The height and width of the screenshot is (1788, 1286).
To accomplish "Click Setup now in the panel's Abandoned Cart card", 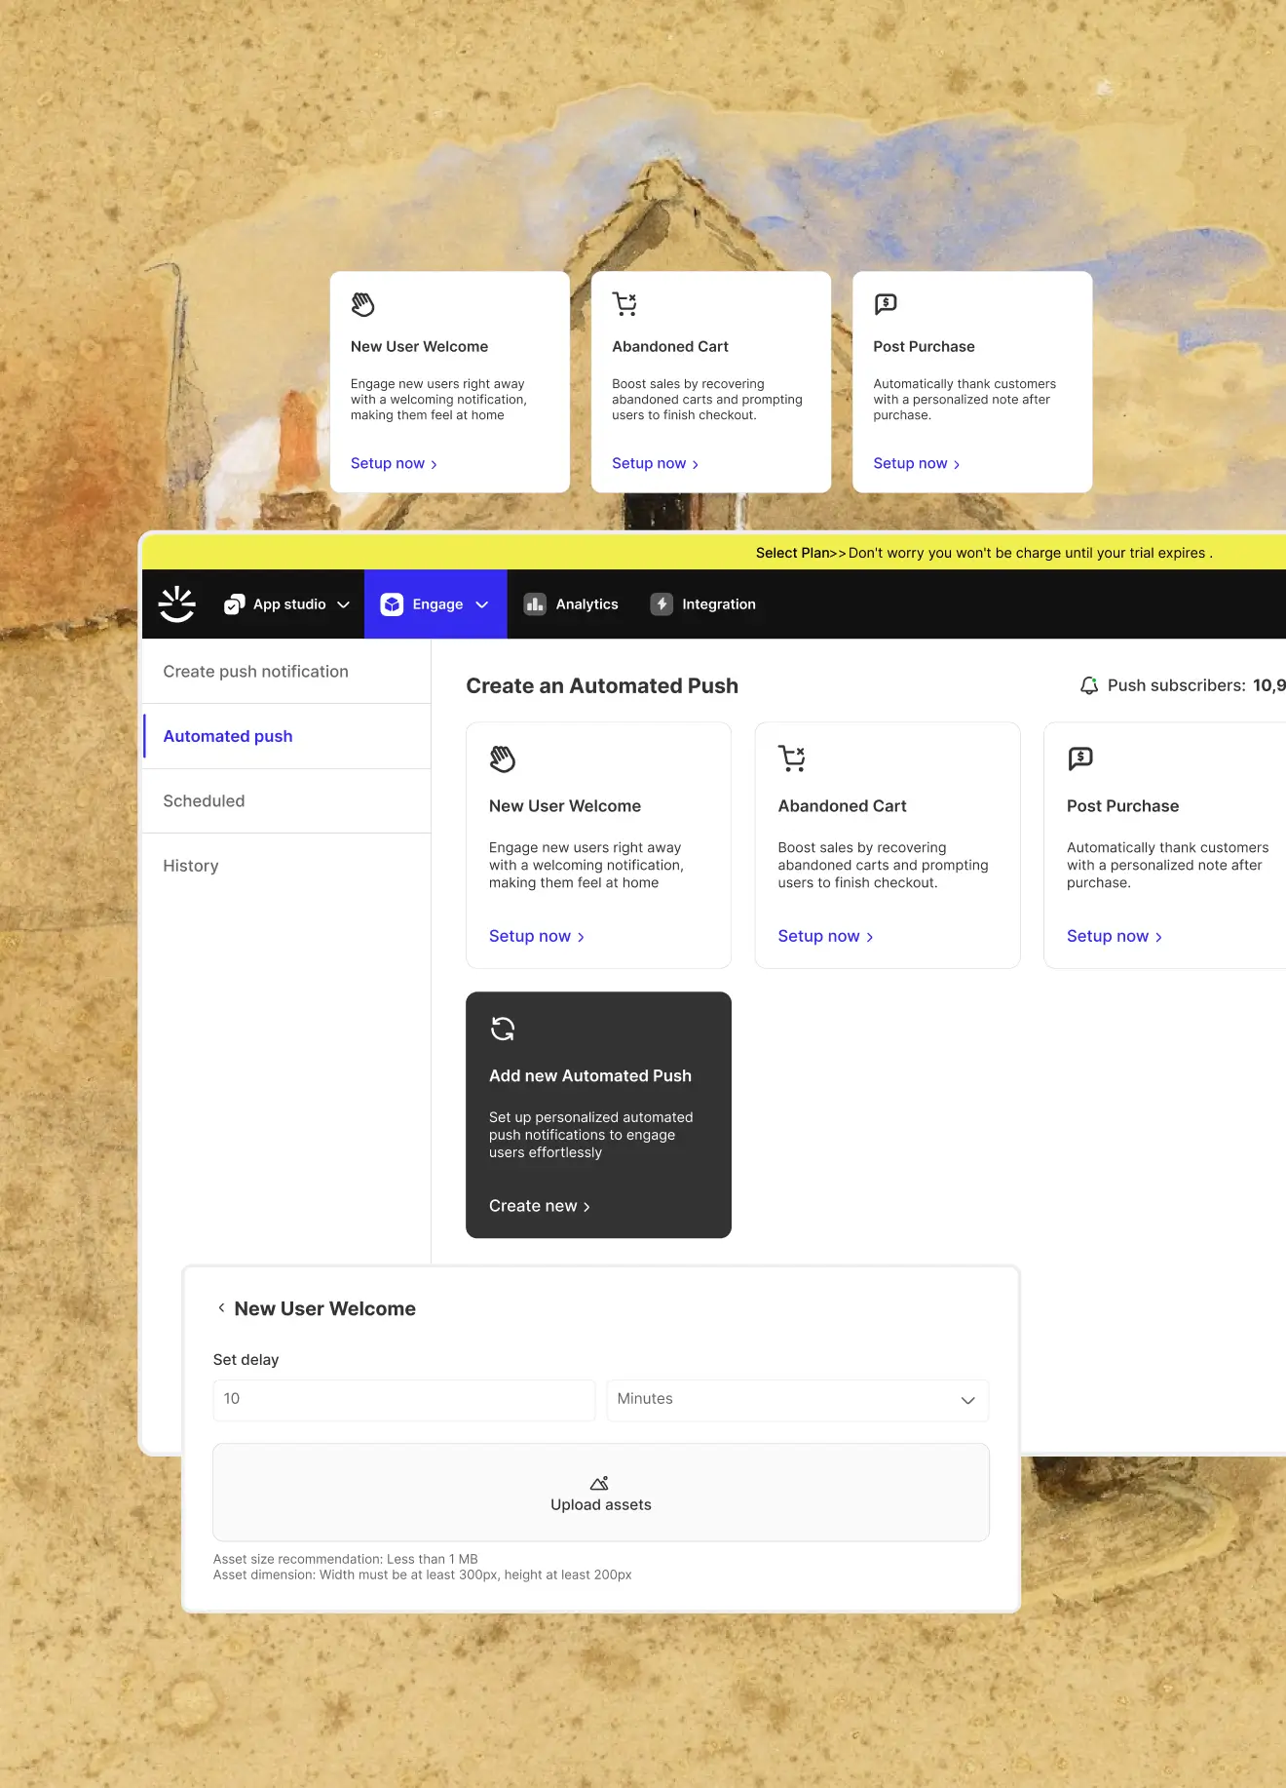I will pyautogui.click(x=825, y=936).
